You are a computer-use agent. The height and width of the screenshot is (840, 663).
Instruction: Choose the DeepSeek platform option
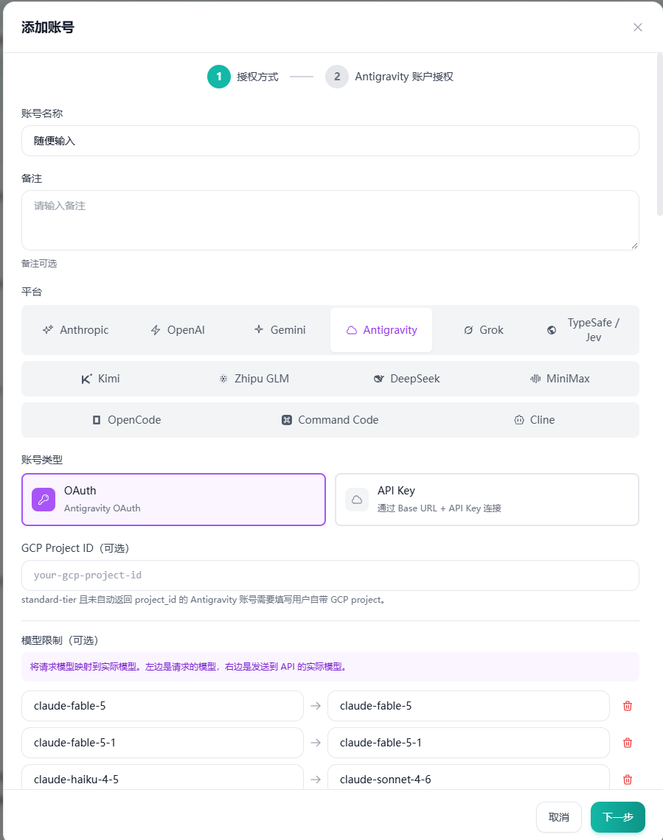tap(407, 379)
